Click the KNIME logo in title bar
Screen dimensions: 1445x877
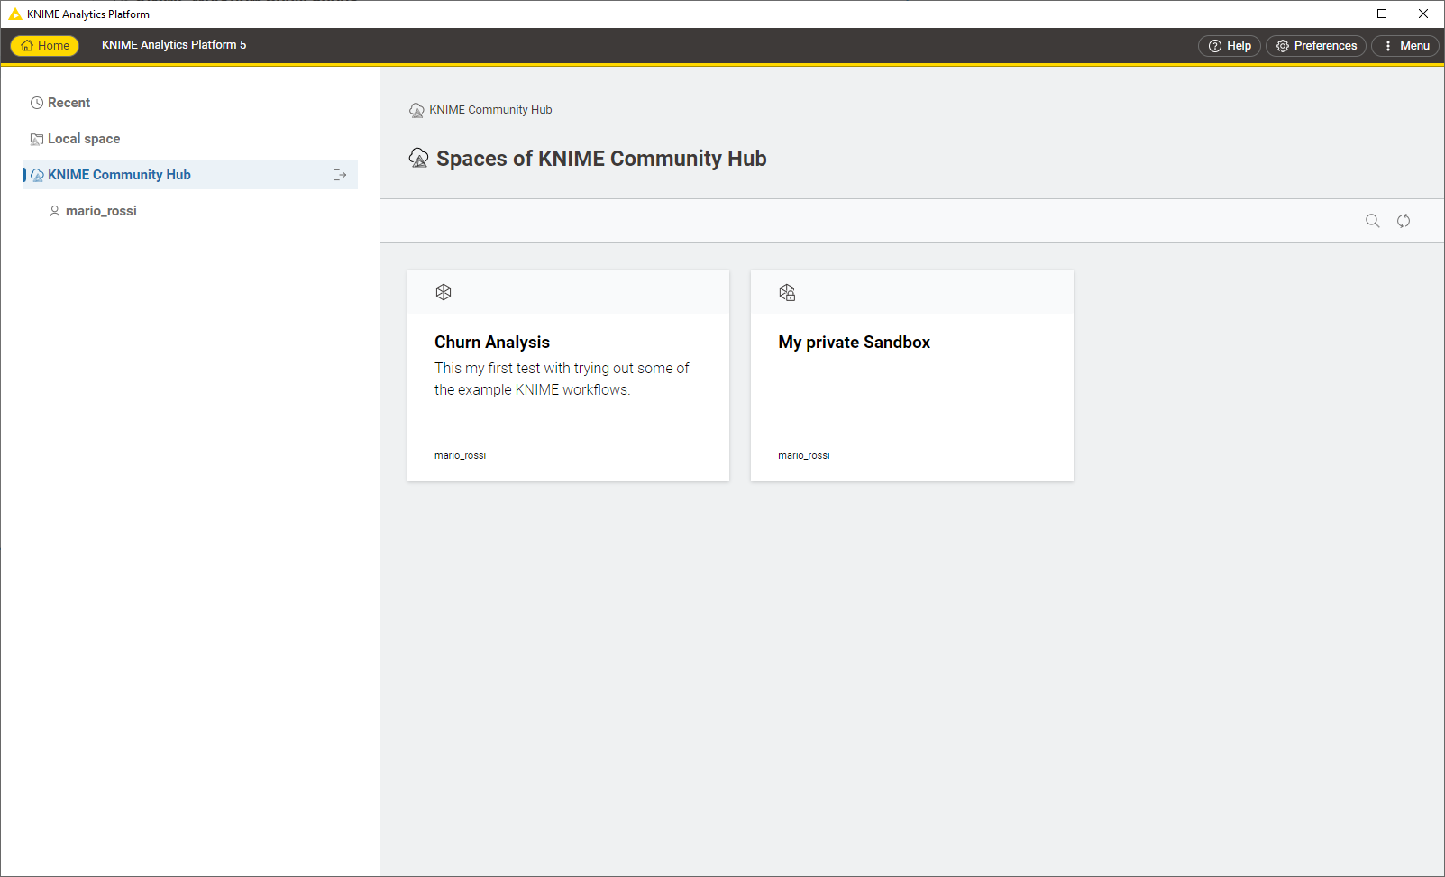tap(14, 14)
